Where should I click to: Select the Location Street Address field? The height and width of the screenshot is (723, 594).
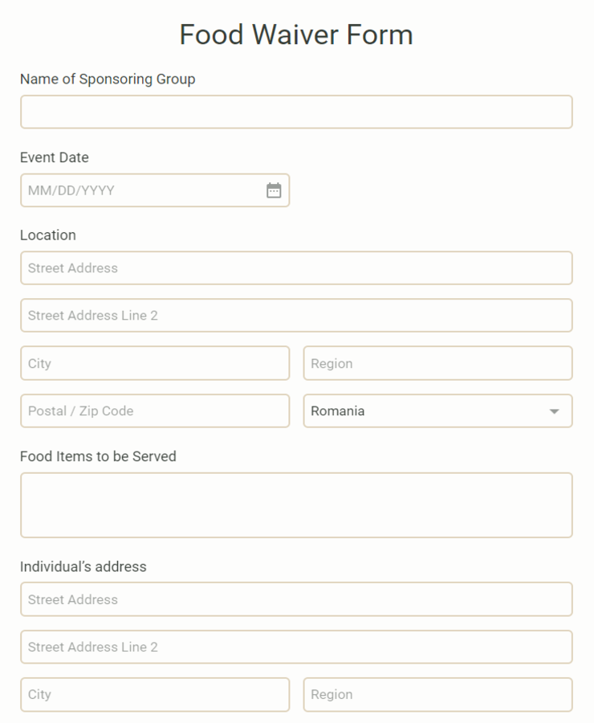(296, 268)
